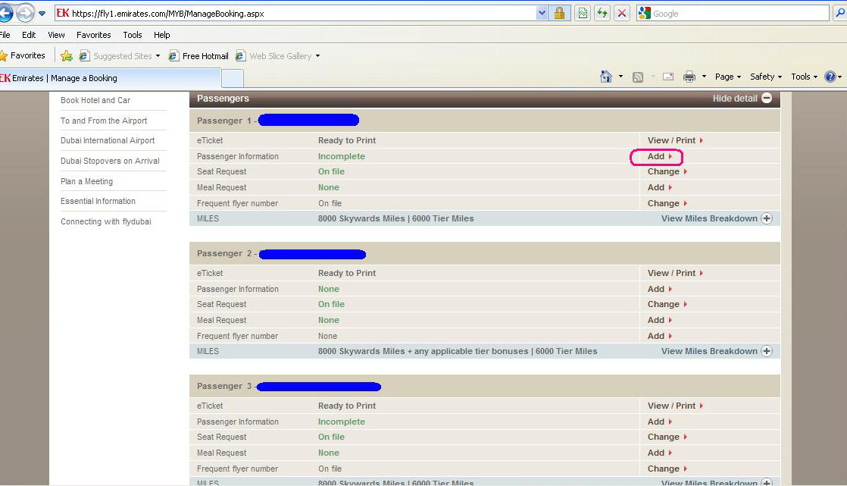
Task: Expand Passenger 1 View Miles Breakdown
Action: (717, 218)
